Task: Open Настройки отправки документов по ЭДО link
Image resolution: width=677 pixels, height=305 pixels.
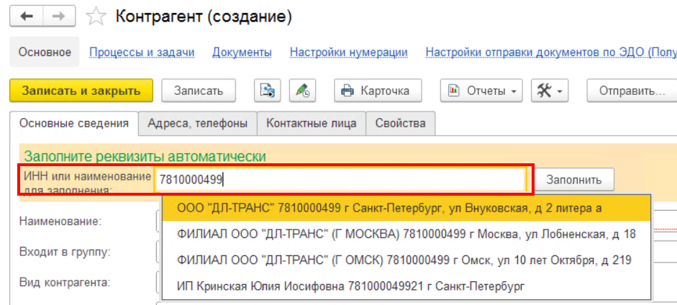Action: pos(551,53)
